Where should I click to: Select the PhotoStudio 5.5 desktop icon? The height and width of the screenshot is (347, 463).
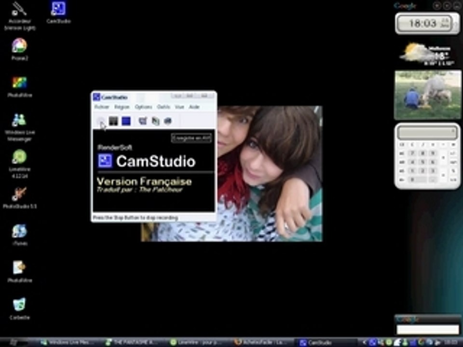click(19, 198)
